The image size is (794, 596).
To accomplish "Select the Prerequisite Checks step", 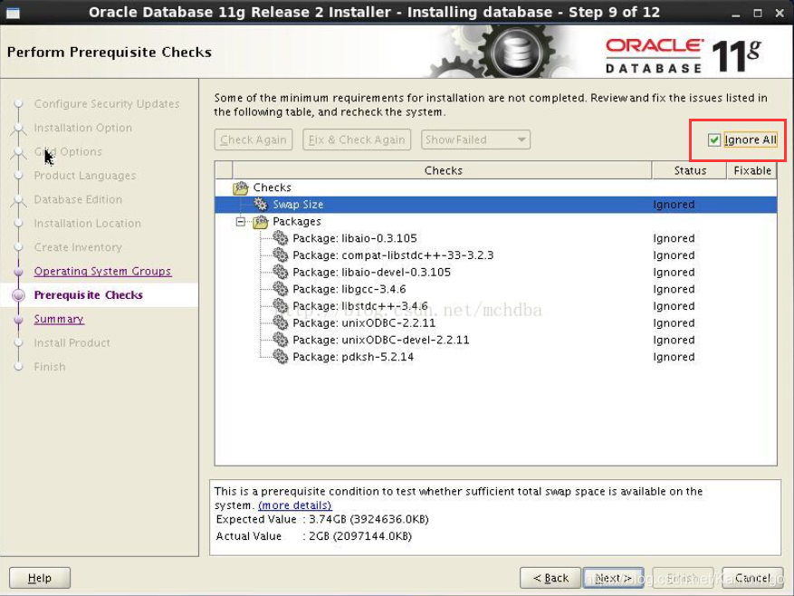I will (x=88, y=295).
